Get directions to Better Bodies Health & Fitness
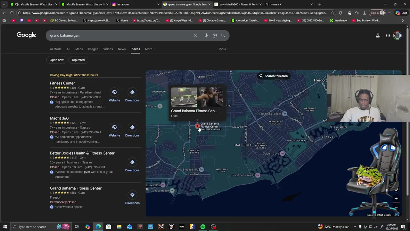Screen dimensions: 410x231 [x=132, y=162]
